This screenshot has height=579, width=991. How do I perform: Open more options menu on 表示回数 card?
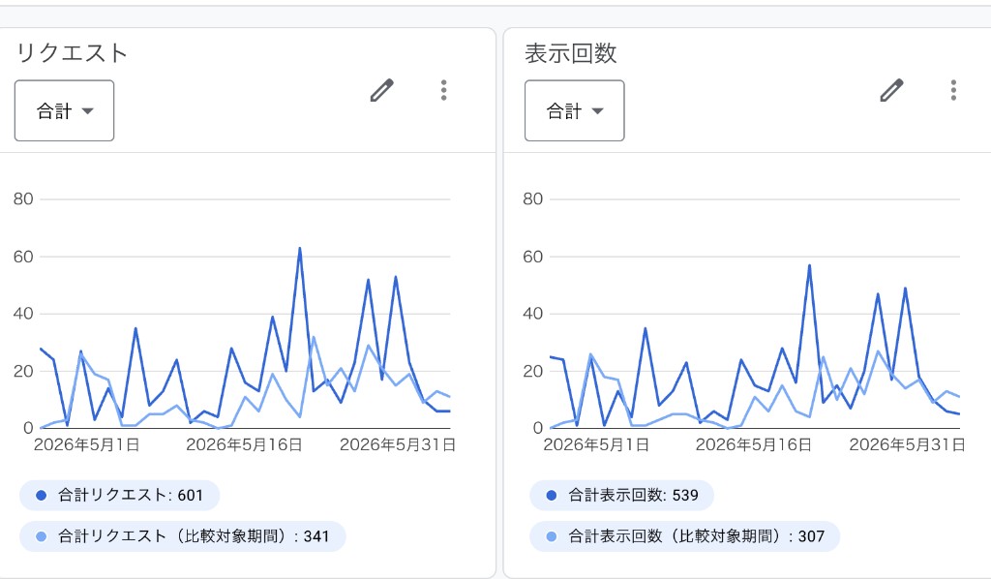click(x=953, y=90)
